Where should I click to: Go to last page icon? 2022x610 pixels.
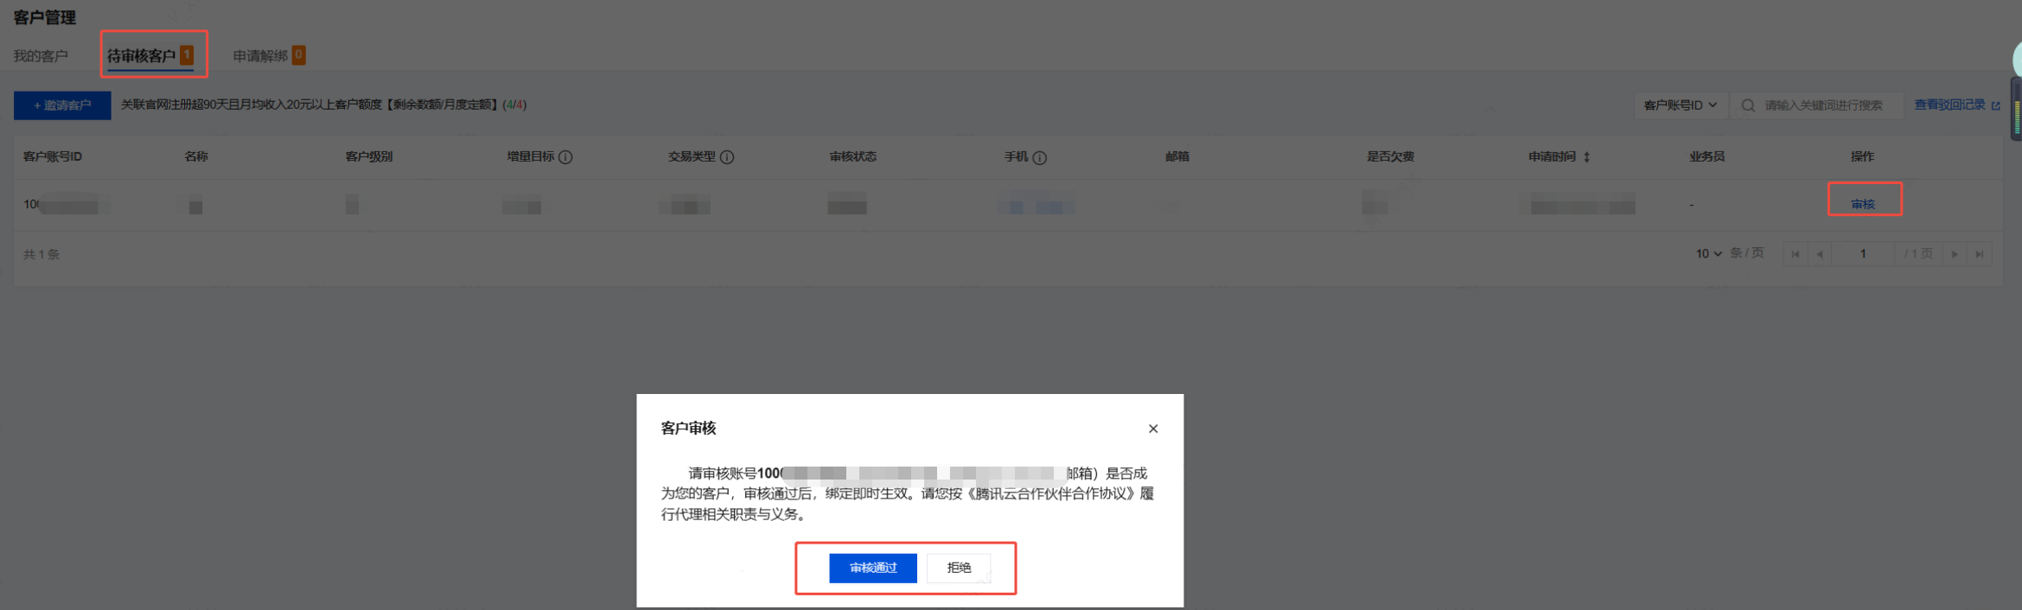click(x=1979, y=254)
